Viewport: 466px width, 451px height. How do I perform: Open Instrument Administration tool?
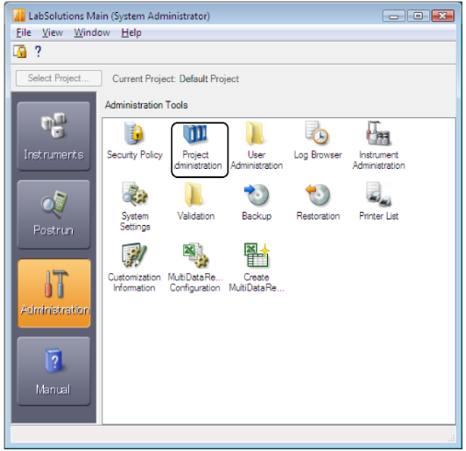[x=379, y=146]
